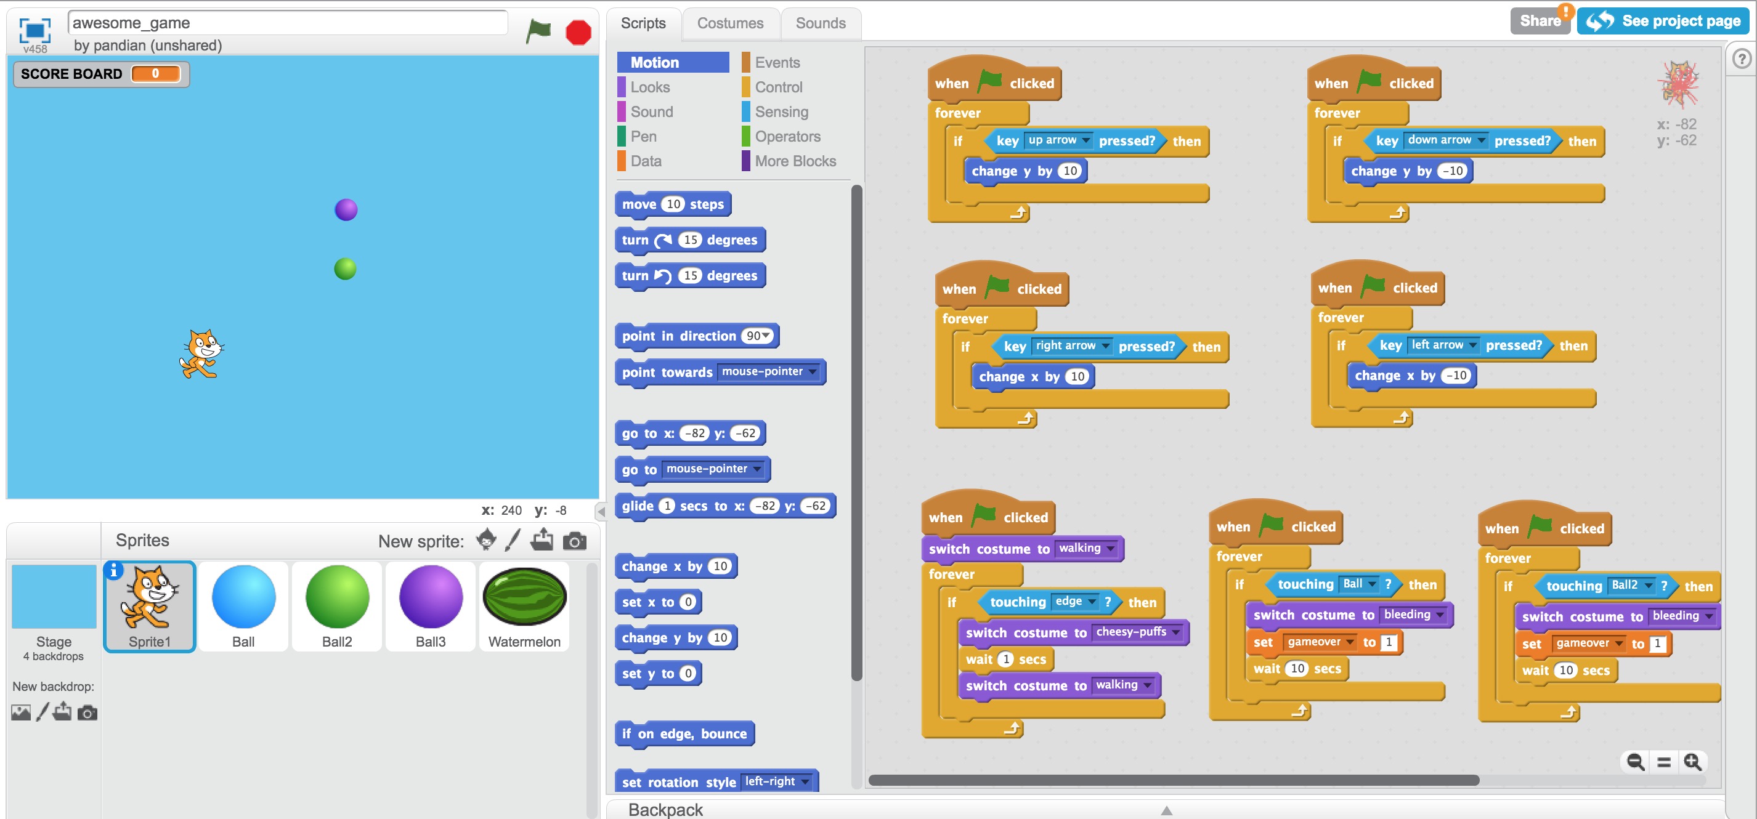This screenshot has width=1757, height=819.
Task: Click the Share button
Action: [1540, 20]
